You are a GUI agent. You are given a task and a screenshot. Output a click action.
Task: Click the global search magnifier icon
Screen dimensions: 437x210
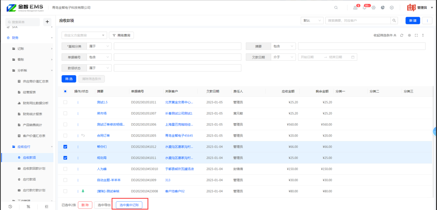[336, 8]
